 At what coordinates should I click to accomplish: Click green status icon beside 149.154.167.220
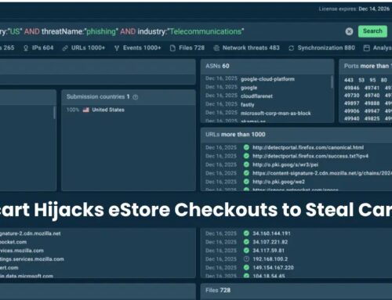pos(246,268)
